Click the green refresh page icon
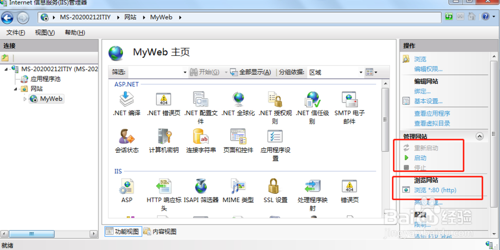 pos(448,17)
